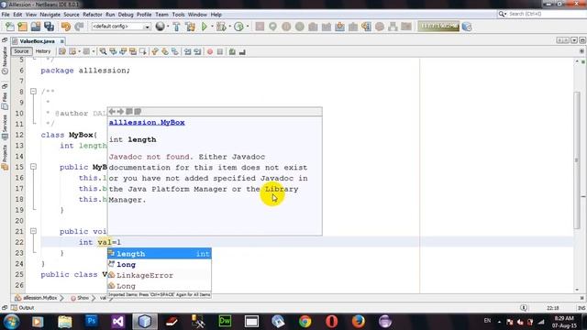The image size is (587, 330).
Task: Click the cube icon after memory bar
Action: click(467, 27)
